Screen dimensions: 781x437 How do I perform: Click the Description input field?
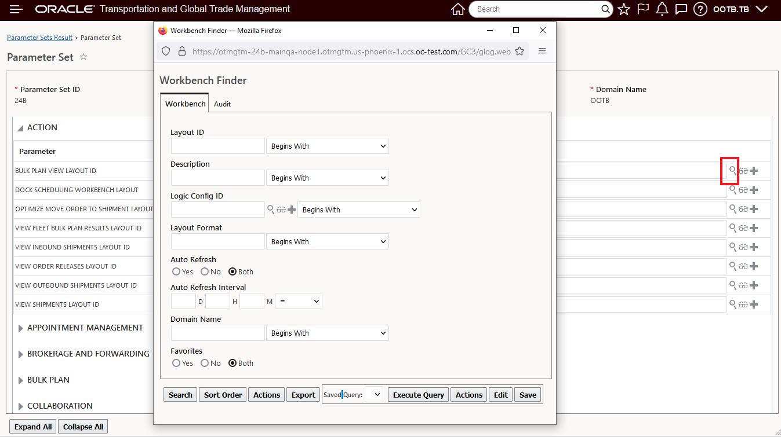[218, 178]
